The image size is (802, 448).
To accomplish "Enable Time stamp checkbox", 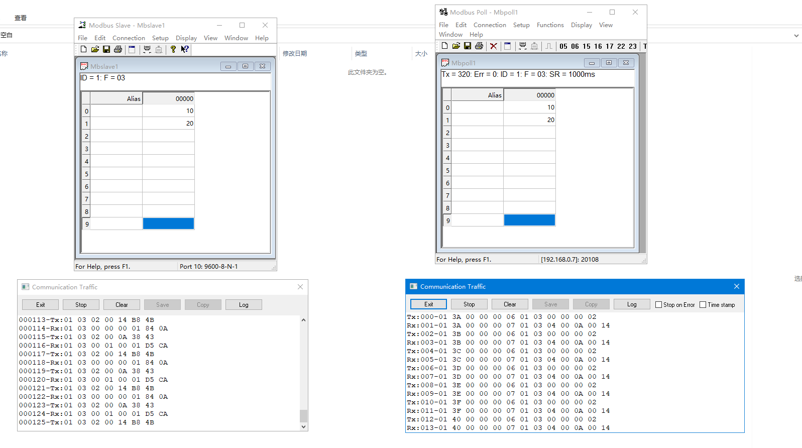I will (x=703, y=304).
